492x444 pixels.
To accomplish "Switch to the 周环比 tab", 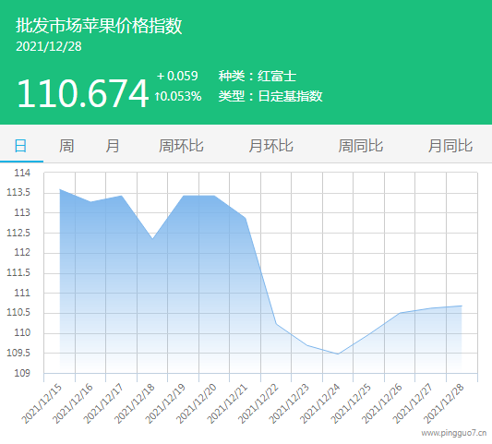I will [x=181, y=146].
